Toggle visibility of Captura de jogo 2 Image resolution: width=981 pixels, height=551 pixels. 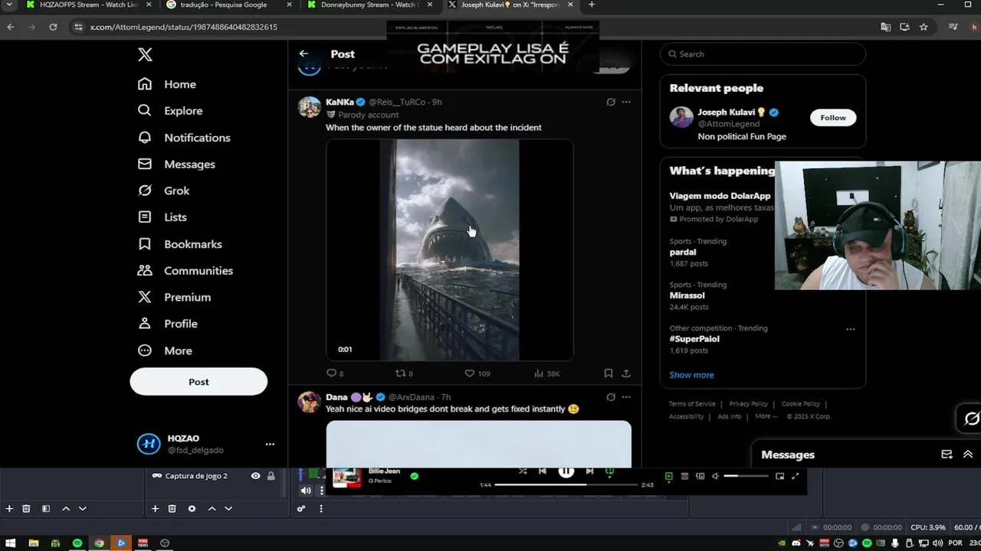pyautogui.click(x=255, y=475)
